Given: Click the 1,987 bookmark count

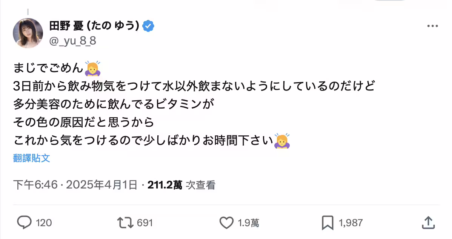Looking at the screenshot, I should pos(351,223).
